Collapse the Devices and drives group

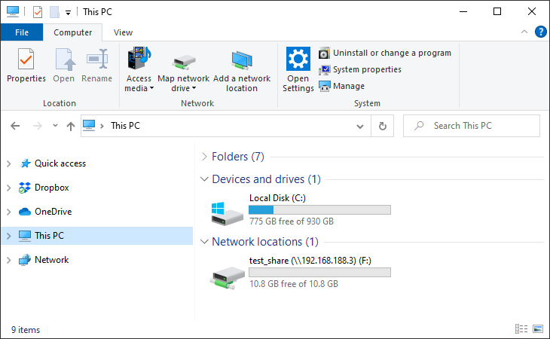(x=204, y=179)
